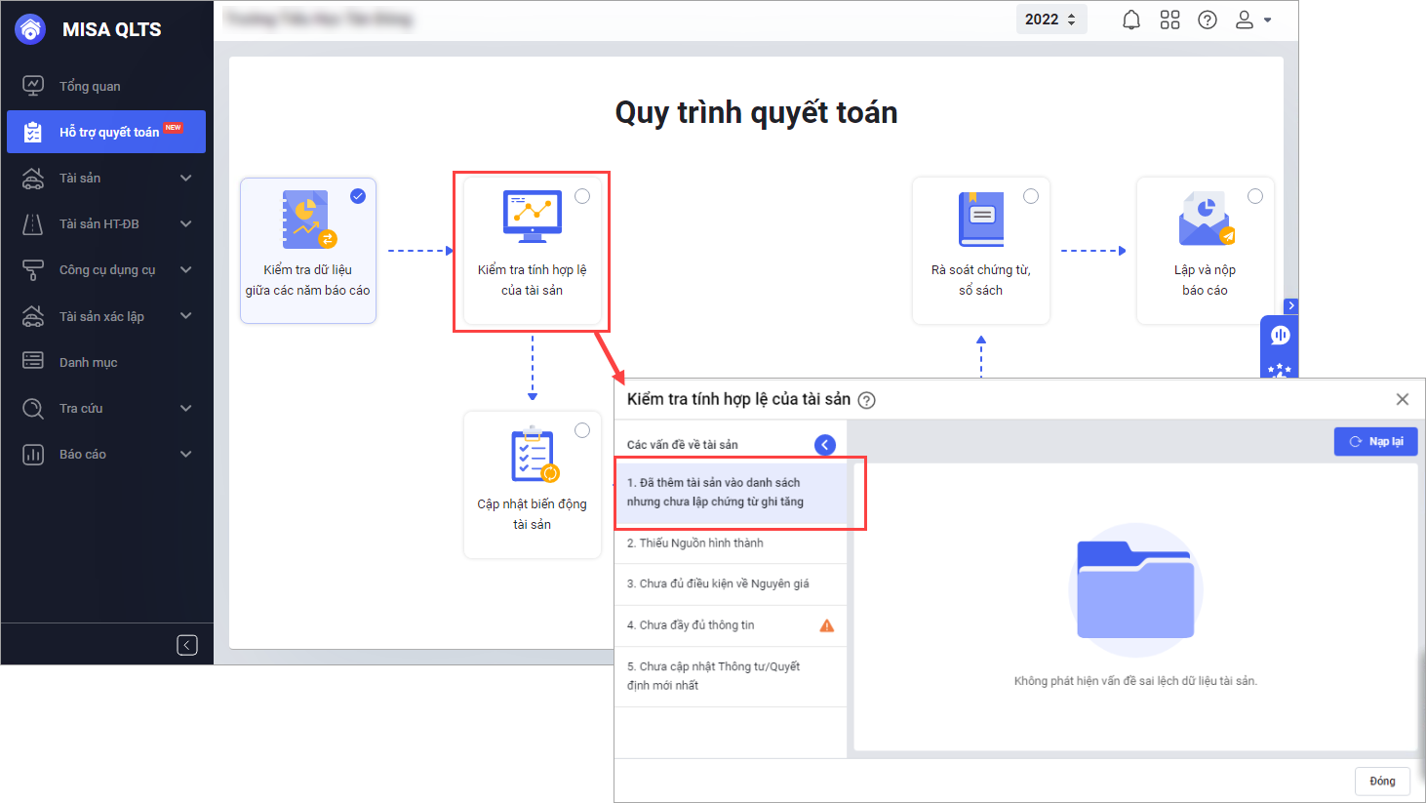Click the warning triangle on Chưa đầy đủ thông tin
This screenshot has height=803, width=1426.
[x=827, y=625]
